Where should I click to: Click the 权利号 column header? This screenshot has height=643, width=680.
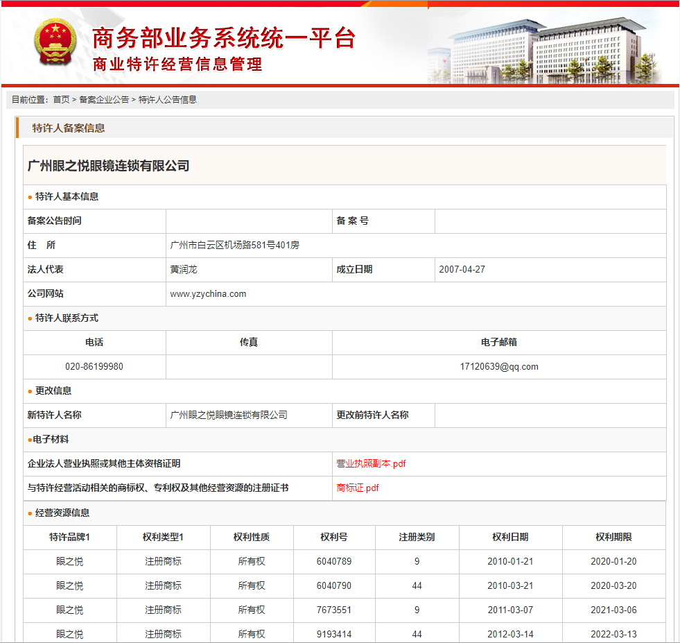click(x=334, y=537)
